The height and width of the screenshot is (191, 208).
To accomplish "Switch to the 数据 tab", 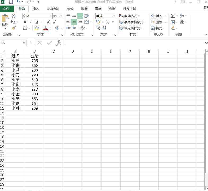I will (84, 9).
